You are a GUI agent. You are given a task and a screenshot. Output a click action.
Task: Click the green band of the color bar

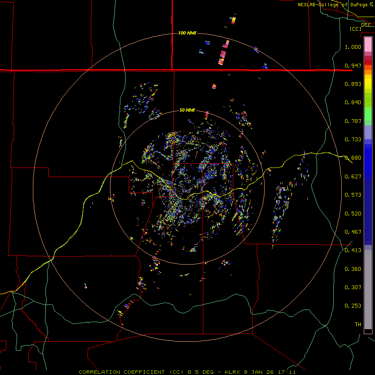(368, 114)
